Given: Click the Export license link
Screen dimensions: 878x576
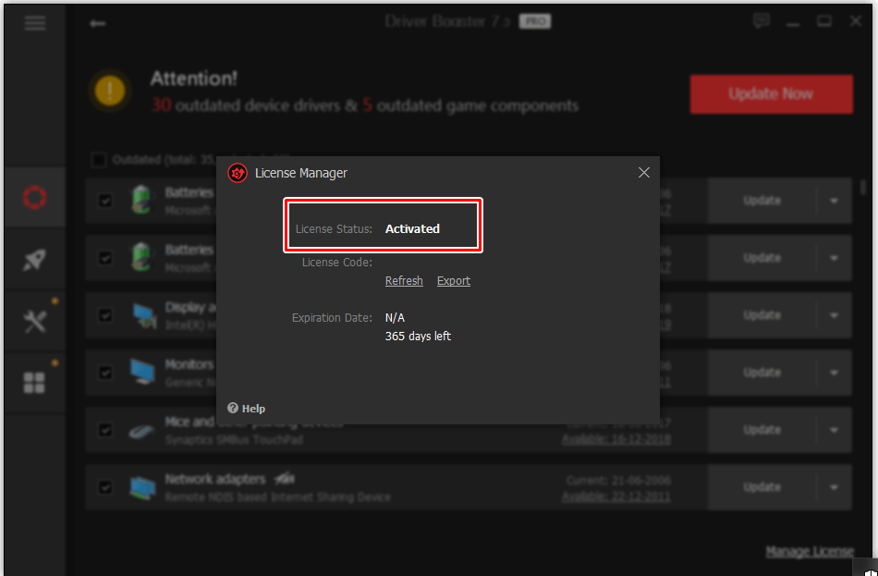Looking at the screenshot, I should point(454,281).
